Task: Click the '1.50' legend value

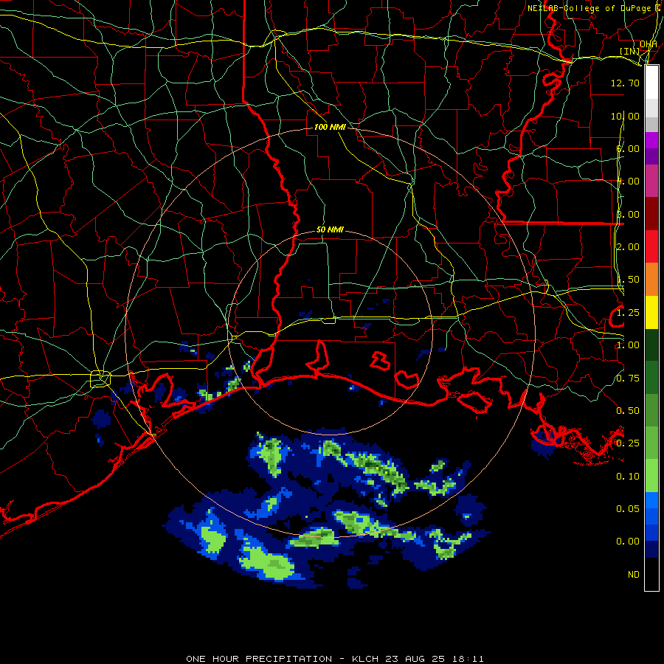Action: pyautogui.click(x=628, y=280)
